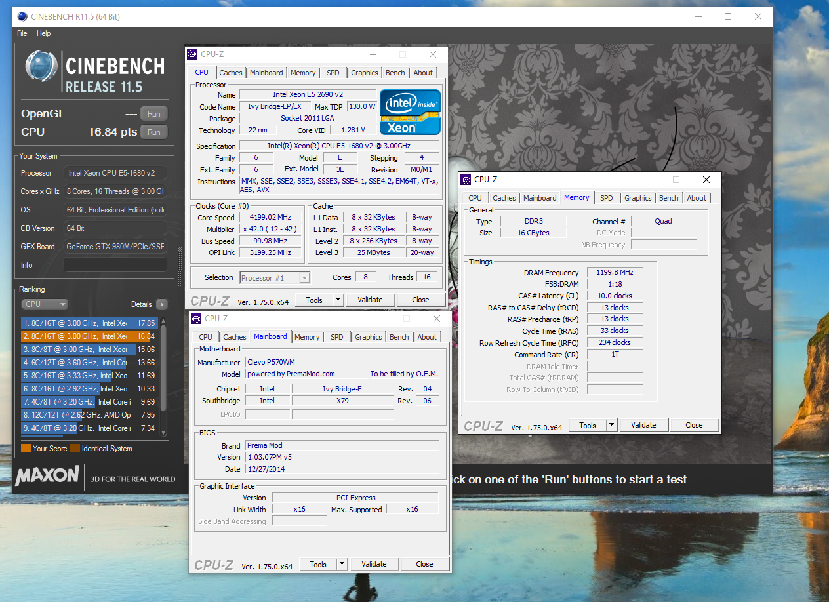Click the title bar icon of the CPU-Z window showing Xeon processor
The width and height of the screenshot is (829, 602).
click(x=192, y=54)
